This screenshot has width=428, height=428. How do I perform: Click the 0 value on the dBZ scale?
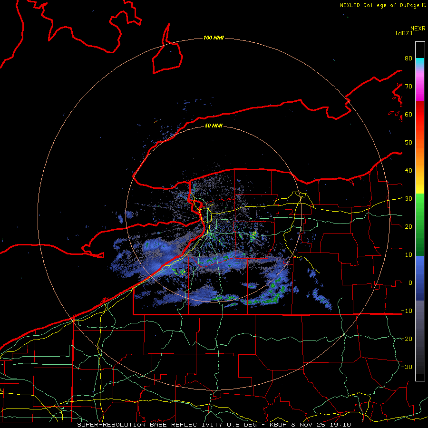(x=410, y=283)
